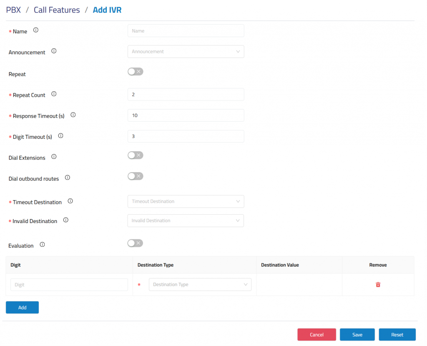Open the Announcement dropdown

point(186,52)
